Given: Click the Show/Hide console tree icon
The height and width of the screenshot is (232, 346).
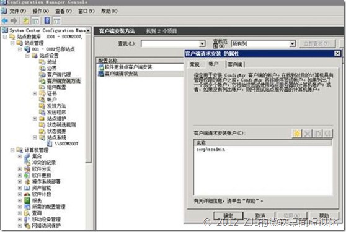Looking at the screenshot, I should click(x=35, y=21).
